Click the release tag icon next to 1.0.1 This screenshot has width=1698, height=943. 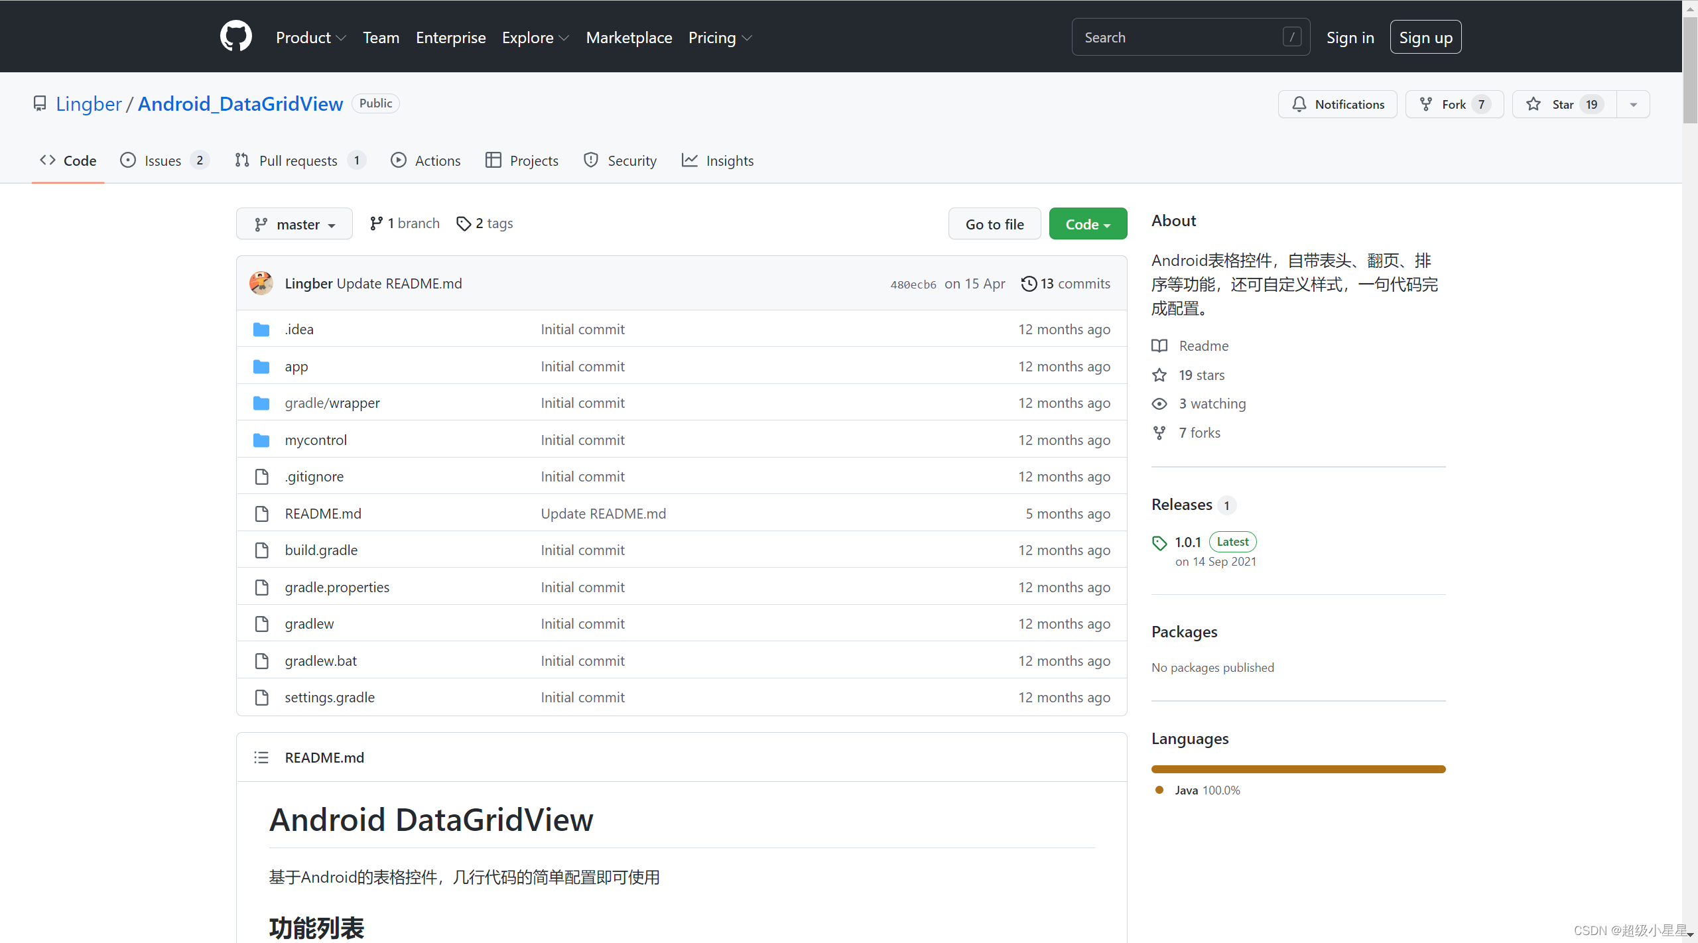1159,543
